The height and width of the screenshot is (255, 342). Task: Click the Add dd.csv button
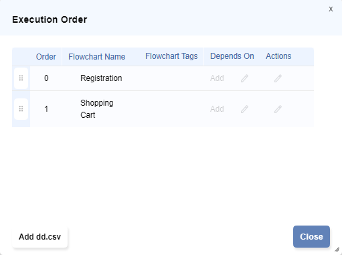tap(39, 237)
